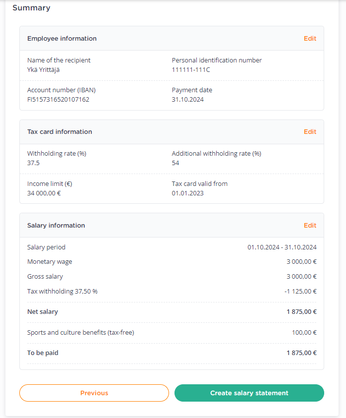Edit the Employee information section

(310, 38)
